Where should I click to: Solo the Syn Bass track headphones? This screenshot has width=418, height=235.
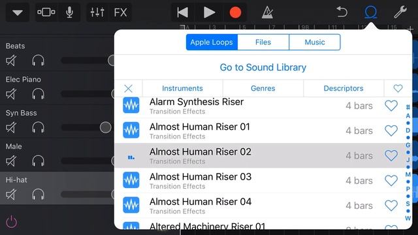point(38,127)
